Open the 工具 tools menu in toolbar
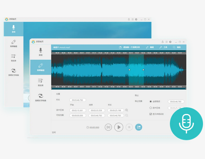This screenshot has height=159, width=205. [x=163, y=47]
